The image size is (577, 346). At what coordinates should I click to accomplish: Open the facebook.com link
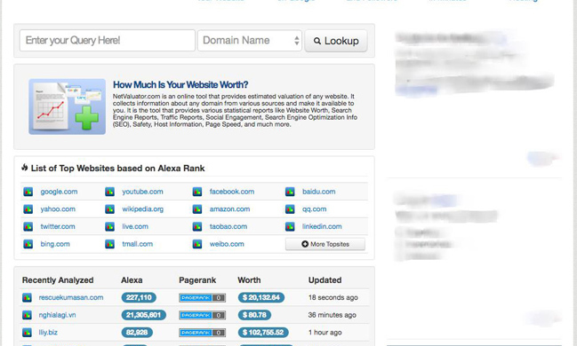[232, 192]
